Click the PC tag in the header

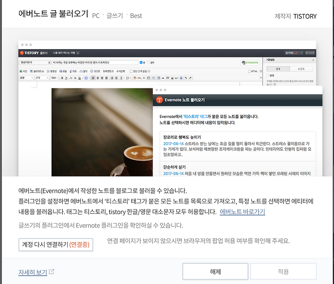[x=96, y=16]
